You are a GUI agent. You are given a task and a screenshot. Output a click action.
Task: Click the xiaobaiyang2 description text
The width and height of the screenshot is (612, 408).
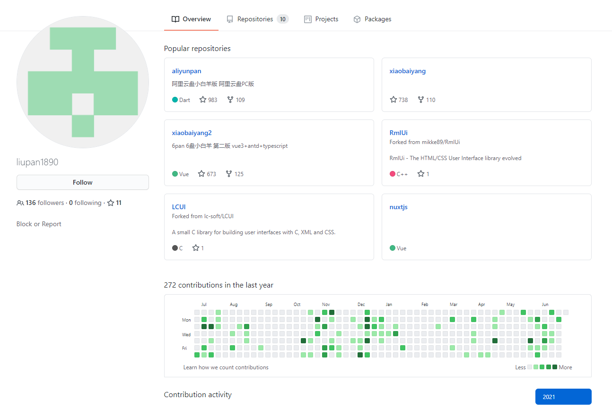pyautogui.click(x=230, y=146)
